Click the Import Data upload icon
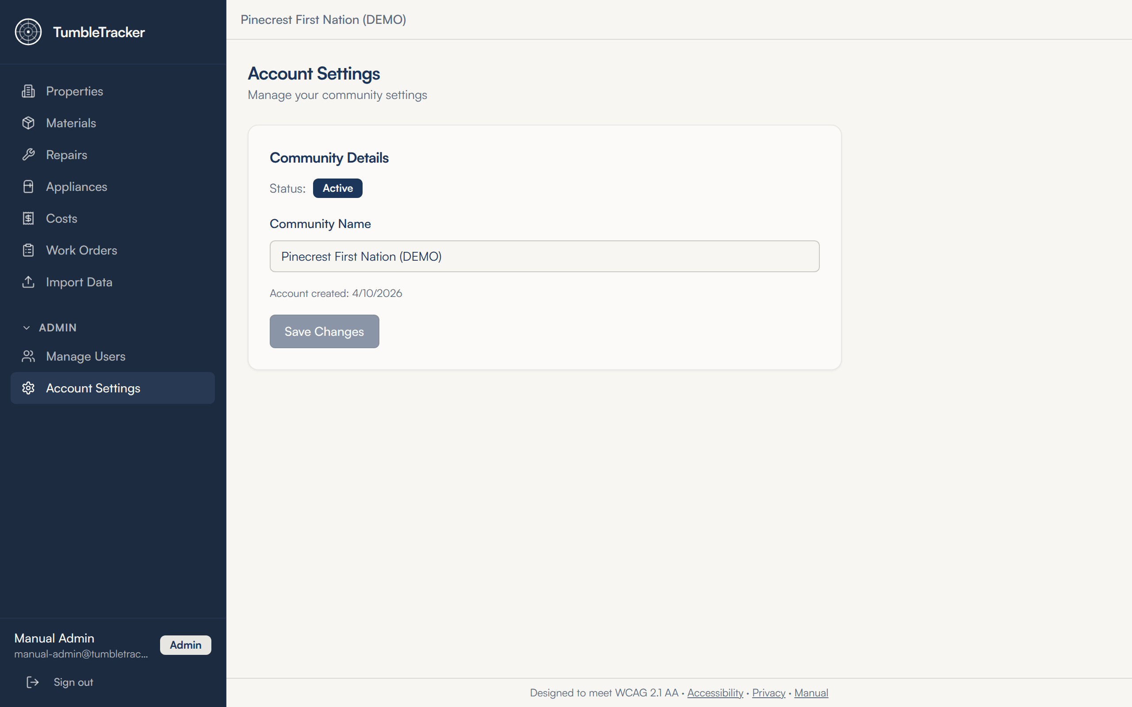This screenshot has width=1132, height=707. point(28,282)
